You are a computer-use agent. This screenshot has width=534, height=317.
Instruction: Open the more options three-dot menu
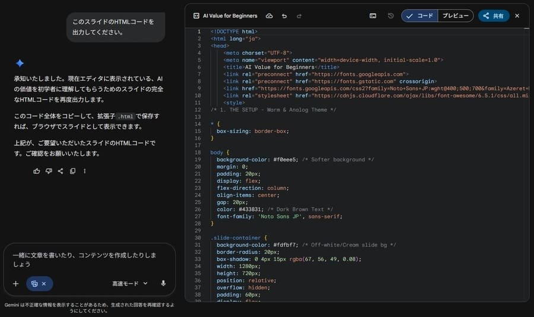point(84,171)
